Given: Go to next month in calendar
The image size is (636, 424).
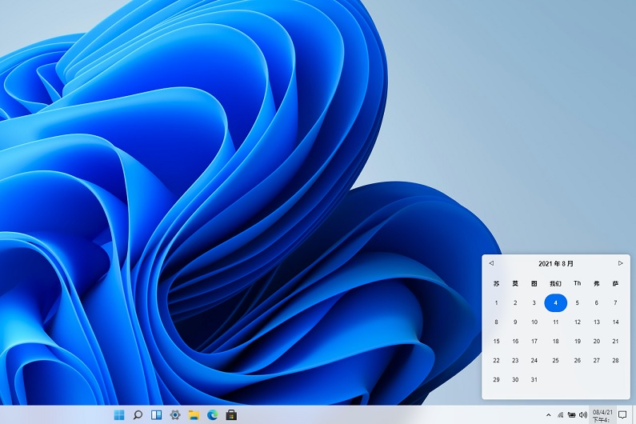Looking at the screenshot, I should click(621, 263).
